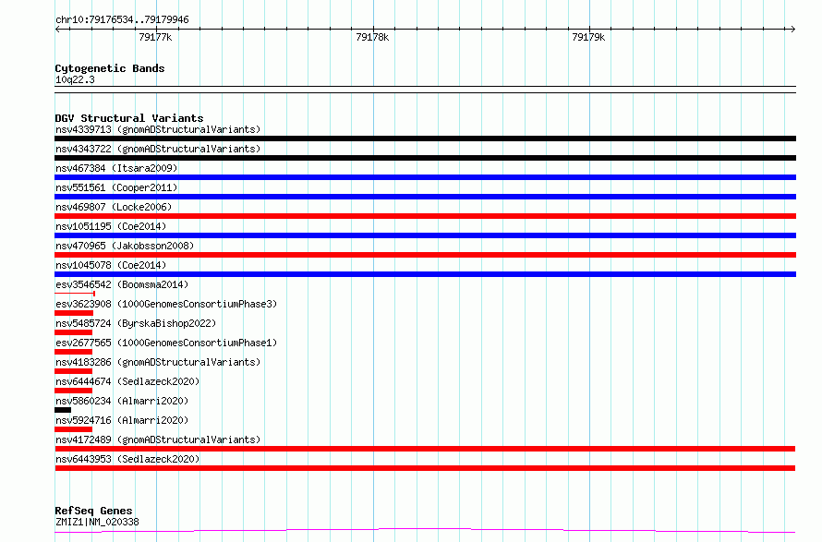Select esv2677565 1000GenomesConsortiumPhase1 label
The image size is (822, 542).
166,343
